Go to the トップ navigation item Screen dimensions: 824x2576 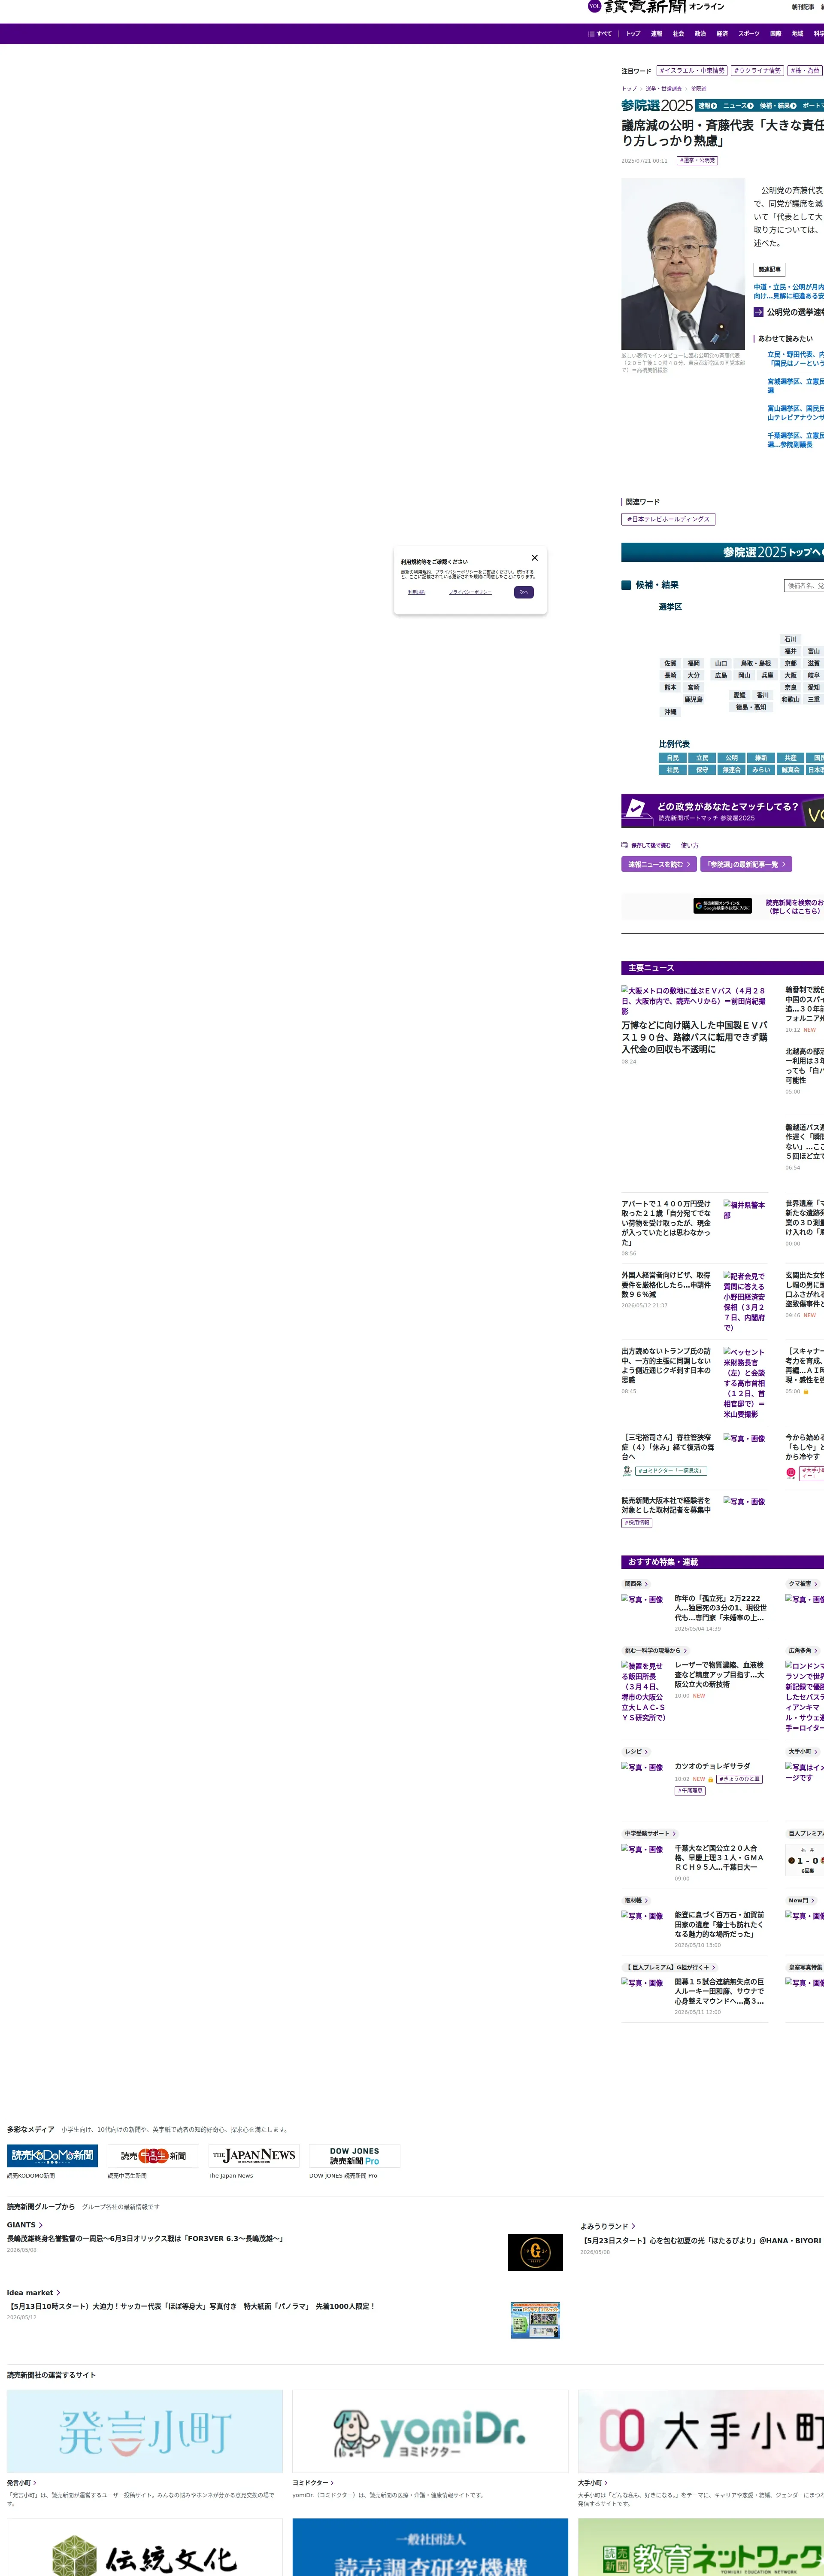[633, 34]
